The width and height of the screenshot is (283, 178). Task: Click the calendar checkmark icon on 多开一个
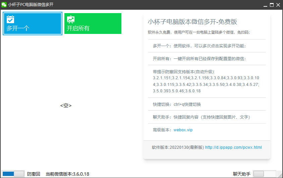point(10,19)
